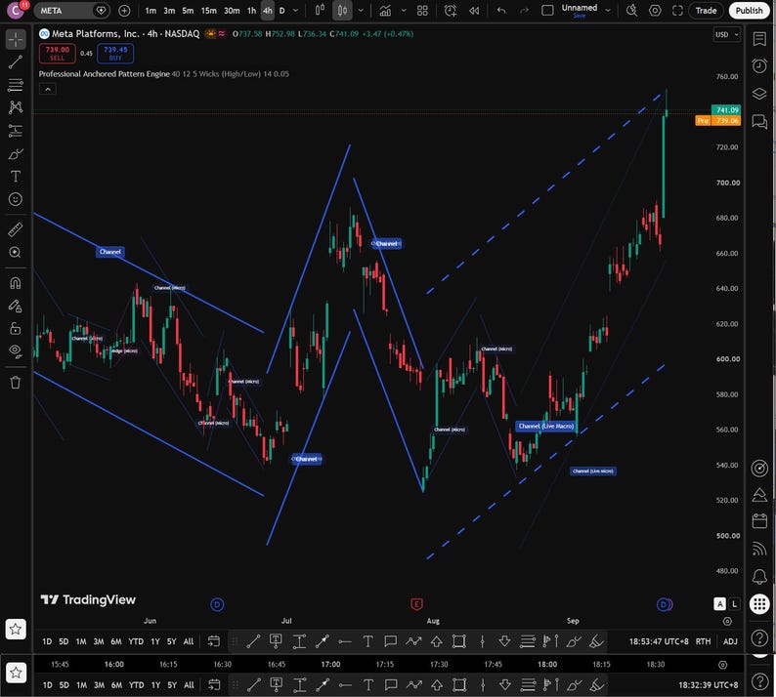Select the ruler measure tool
The image size is (776, 697).
[16, 229]
